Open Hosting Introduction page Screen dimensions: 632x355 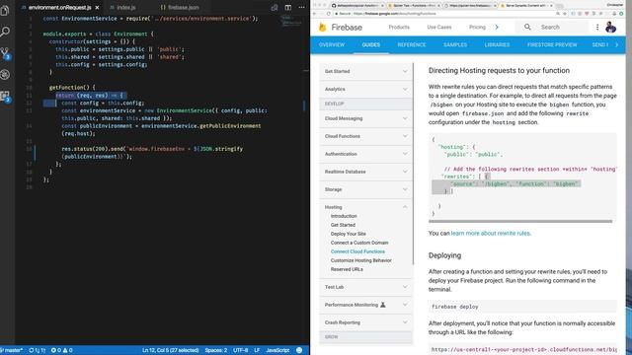(x=344, y=216)
